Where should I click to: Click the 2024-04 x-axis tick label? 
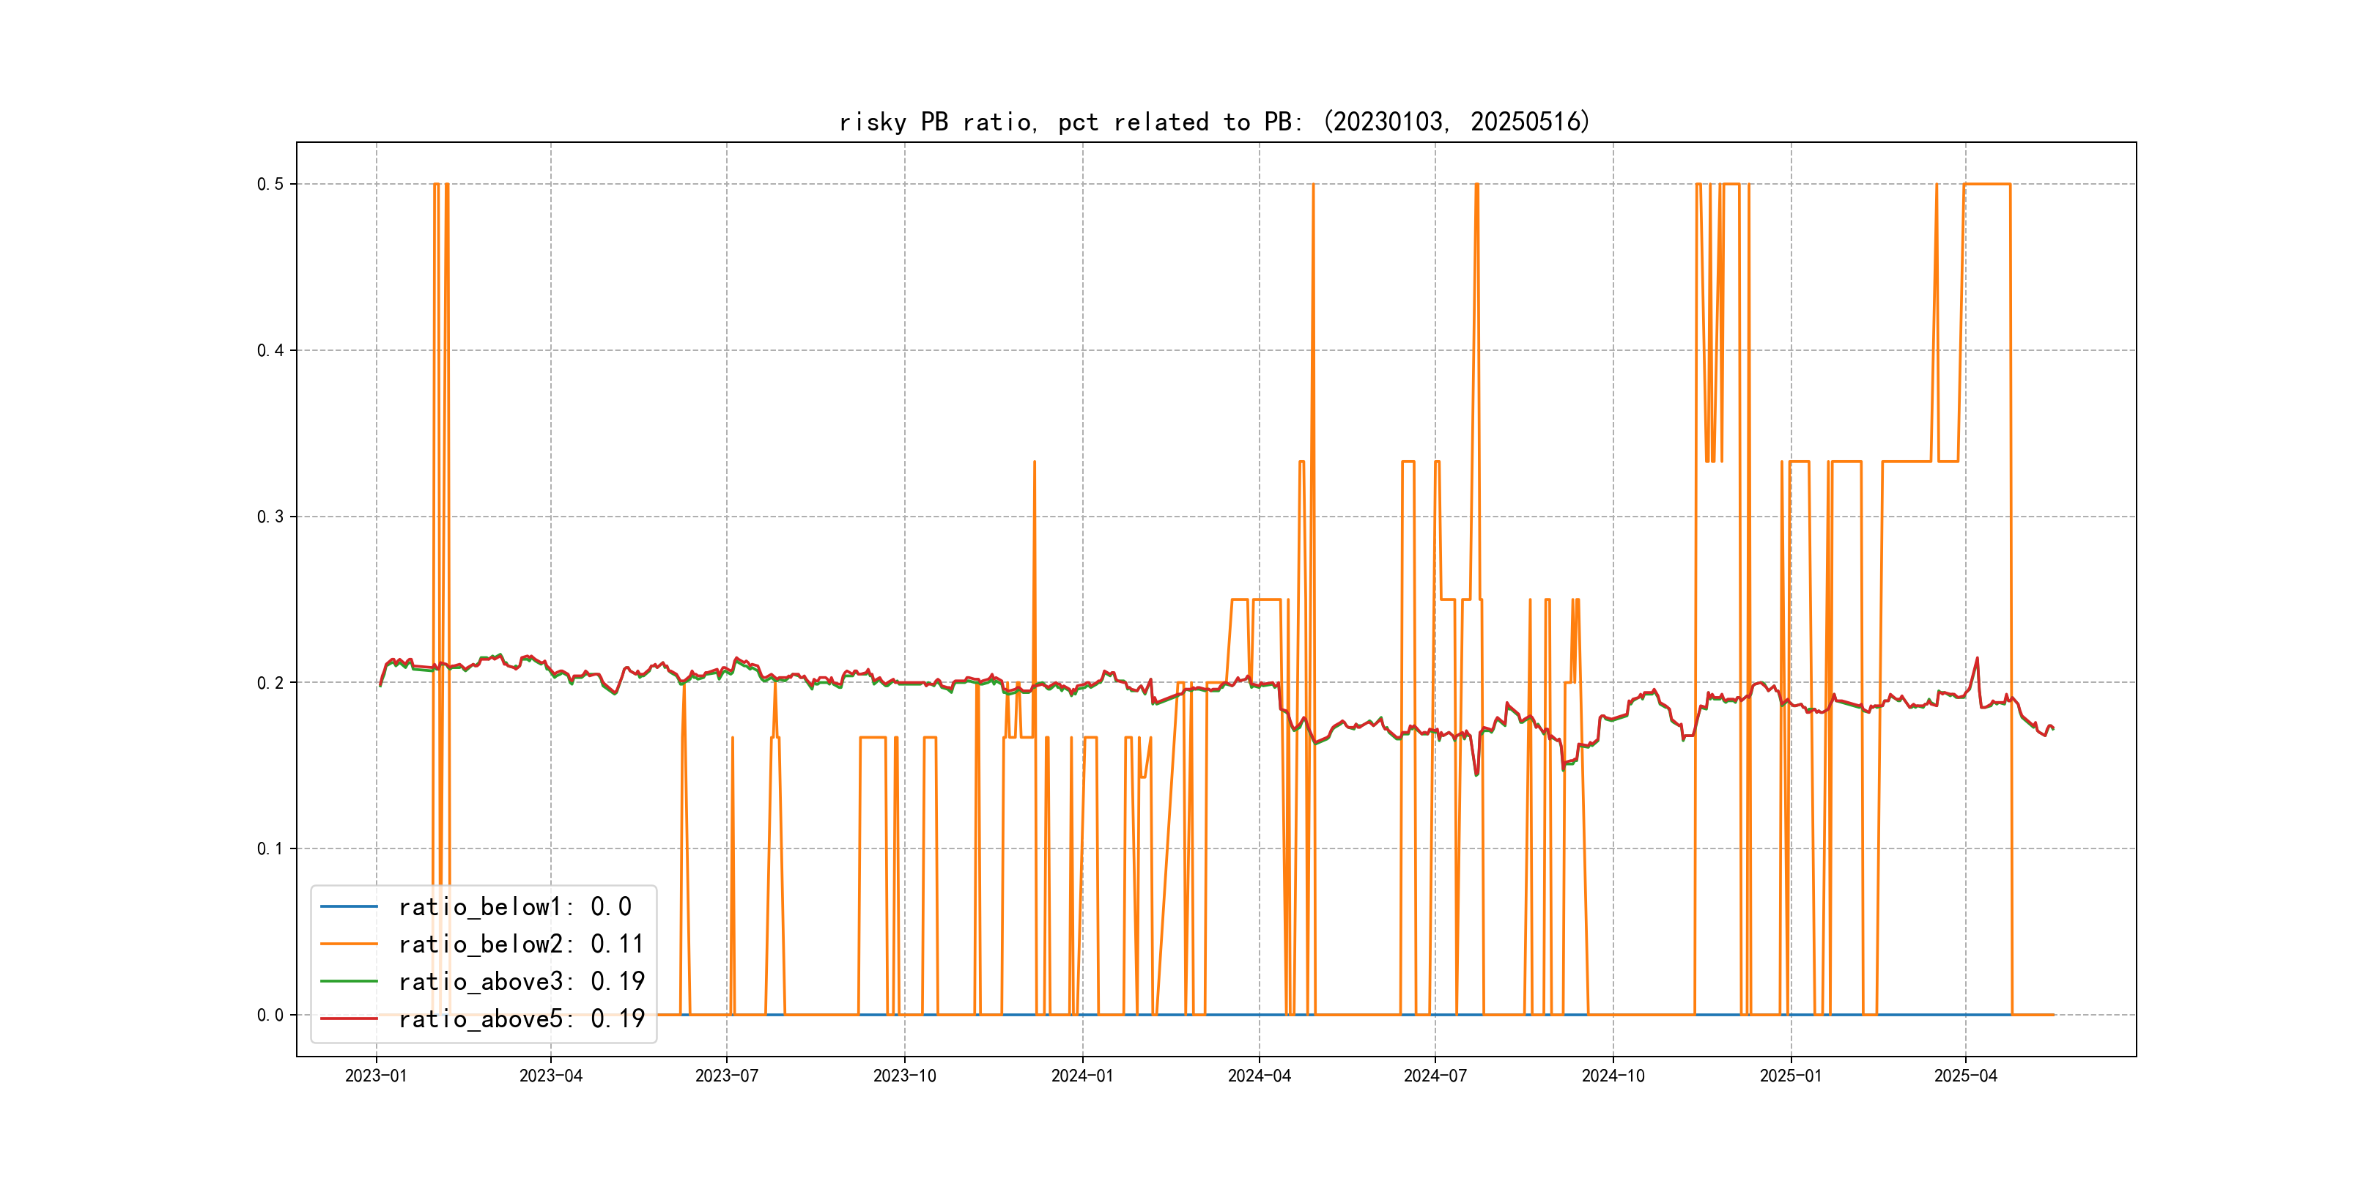(x=1259, y=1076)
